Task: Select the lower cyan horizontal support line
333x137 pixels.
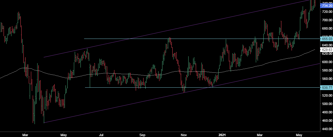Action: point(202,87)
